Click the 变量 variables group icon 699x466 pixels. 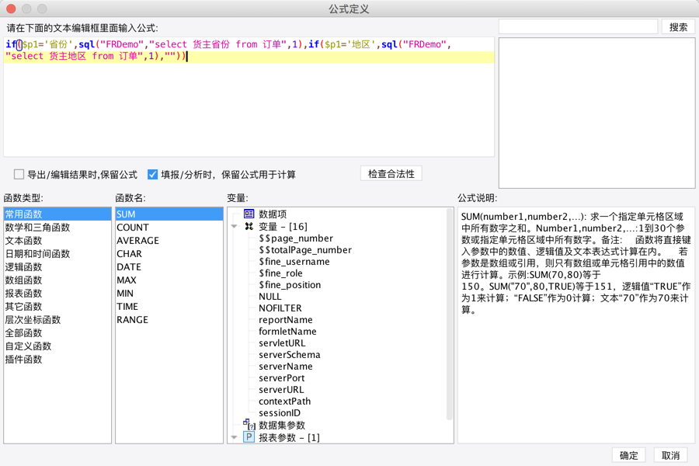point(249,227)
